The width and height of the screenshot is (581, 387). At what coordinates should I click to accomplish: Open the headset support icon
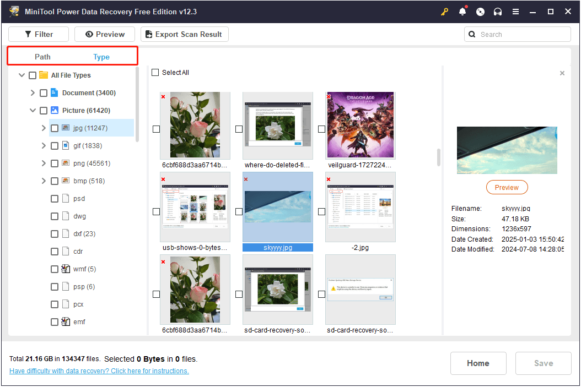(498, 12)
